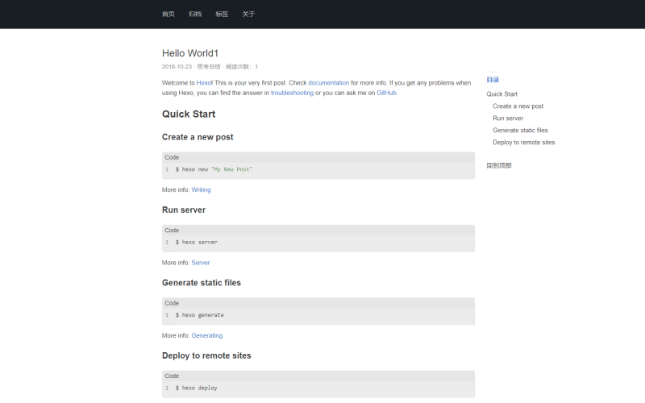Jump to Quick Start in table of contents
The width and height of the screenshot is (645, 403).
[501, 94]
